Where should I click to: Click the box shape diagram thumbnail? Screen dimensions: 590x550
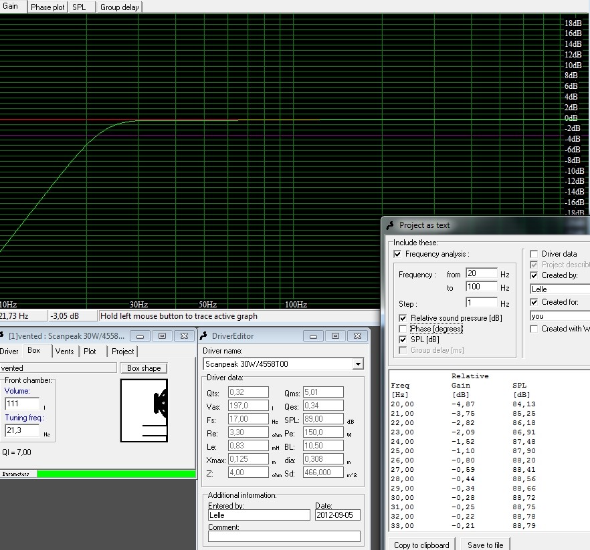pyautogui.click(x=144, y=410)
